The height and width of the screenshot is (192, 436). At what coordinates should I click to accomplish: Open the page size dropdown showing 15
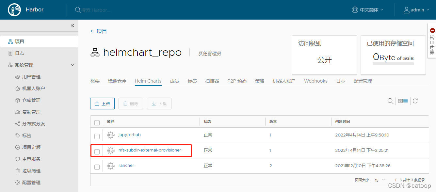380,180
